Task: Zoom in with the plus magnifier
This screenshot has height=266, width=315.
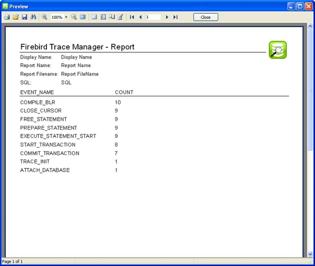Action: click(44, 17)
